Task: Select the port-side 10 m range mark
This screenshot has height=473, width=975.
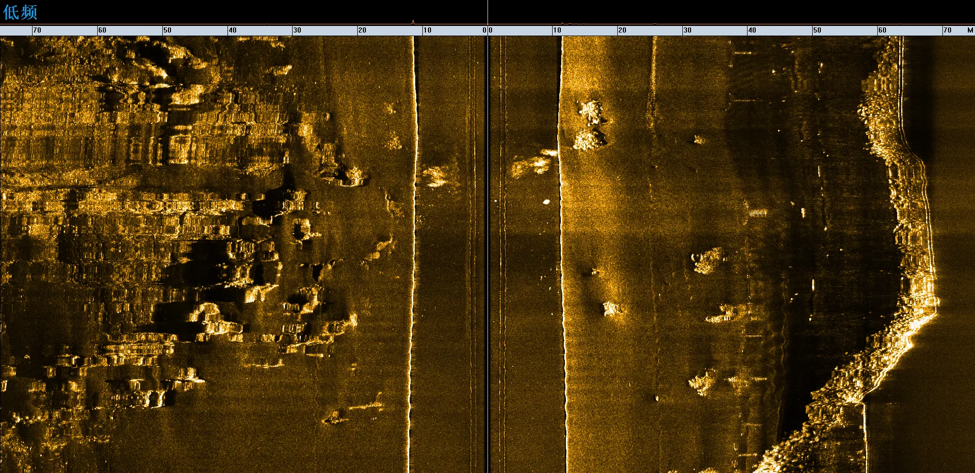Action: (x=427, y=30)
